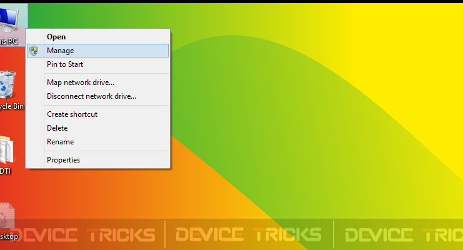Screen dimensions: 463x250
Task: Choose Manage in the context menu
Action: tap(97, 51)
